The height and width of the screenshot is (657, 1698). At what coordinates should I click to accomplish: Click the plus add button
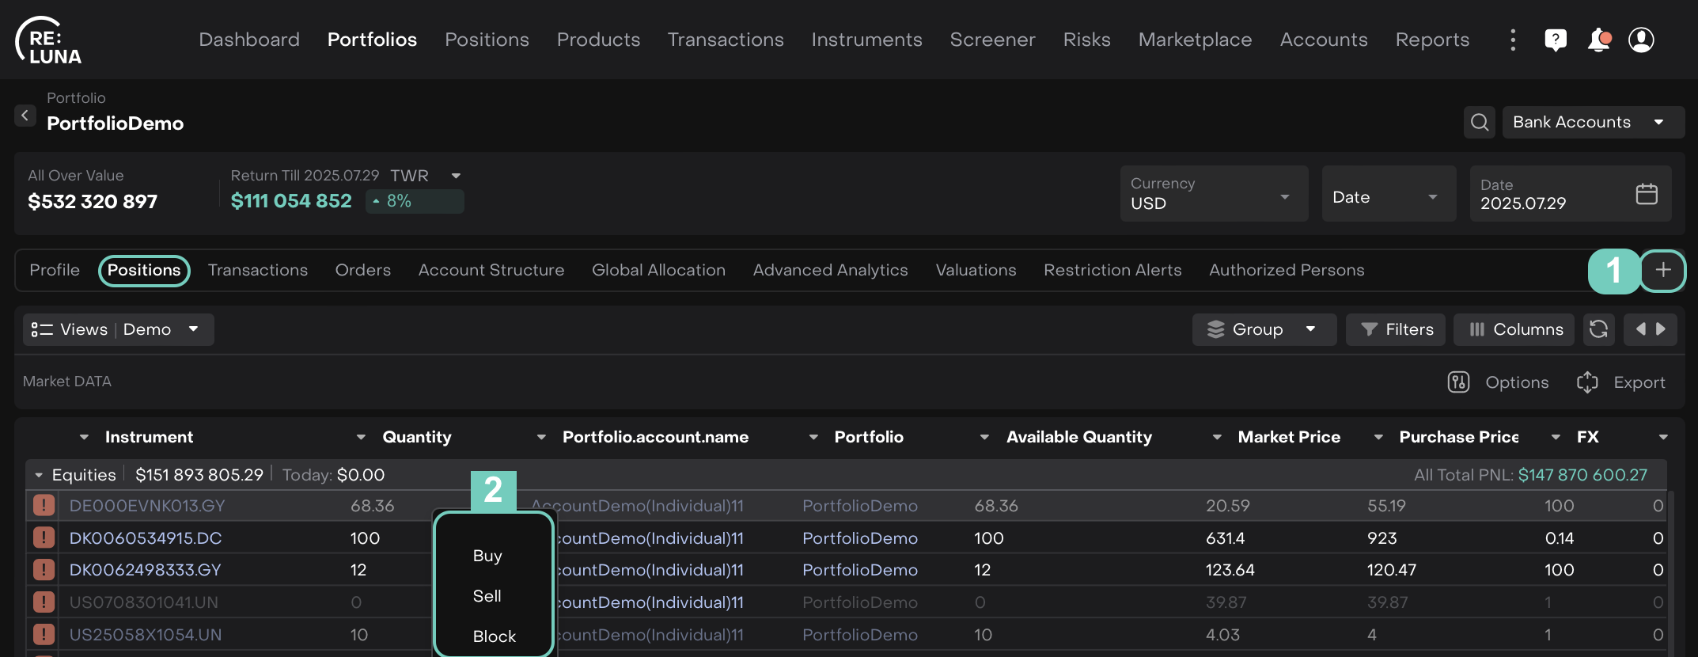pos(1662,271)
